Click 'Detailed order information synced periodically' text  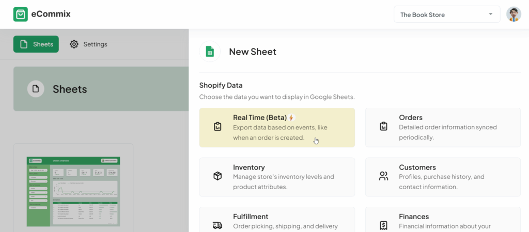pyautogui.click(x=448, y=132)
